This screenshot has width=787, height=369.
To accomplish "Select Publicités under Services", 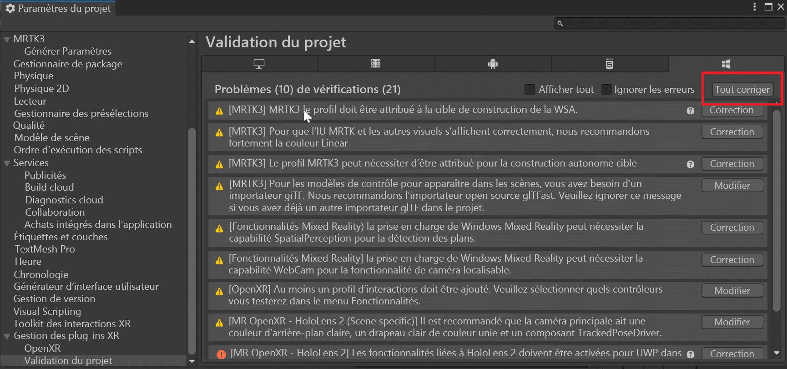I will (x=45, y=175).
